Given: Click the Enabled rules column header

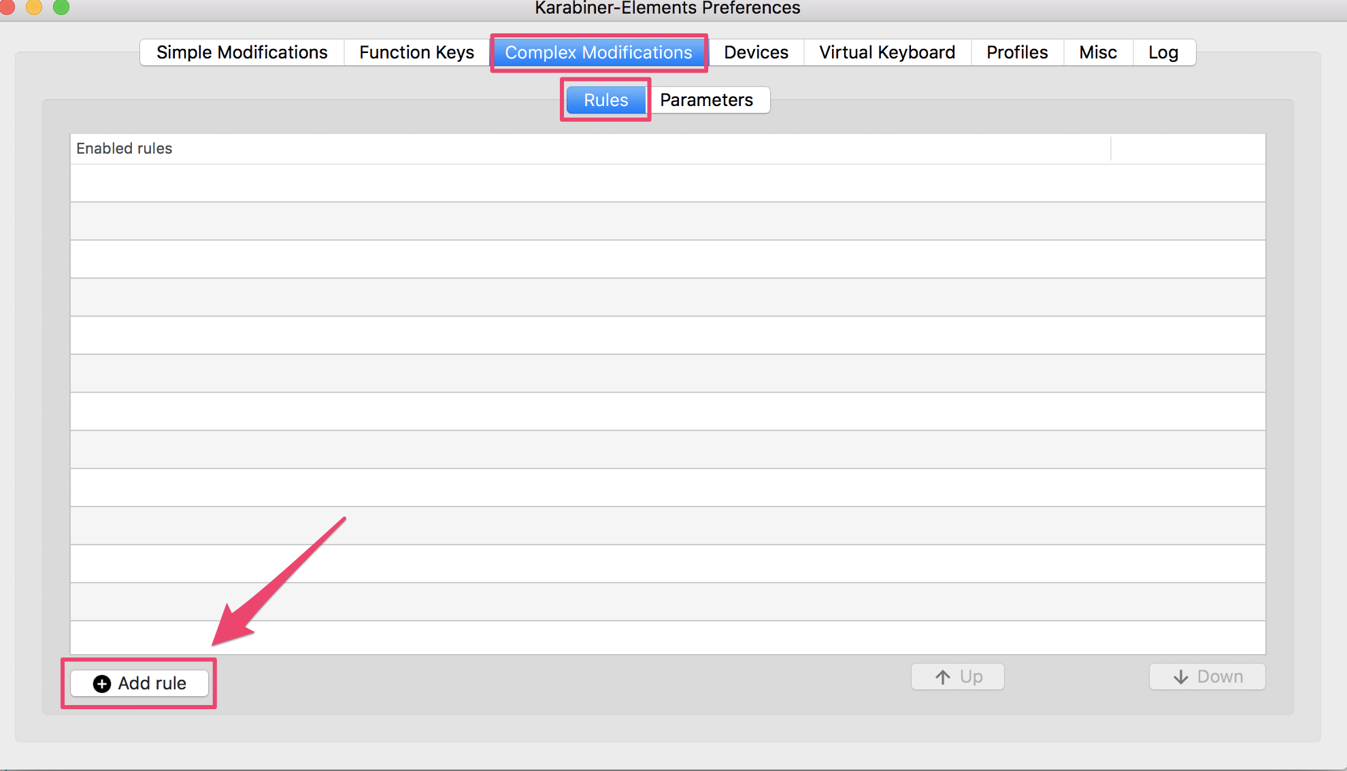Looking at the screenshot, I should click(x=124, y=148).
